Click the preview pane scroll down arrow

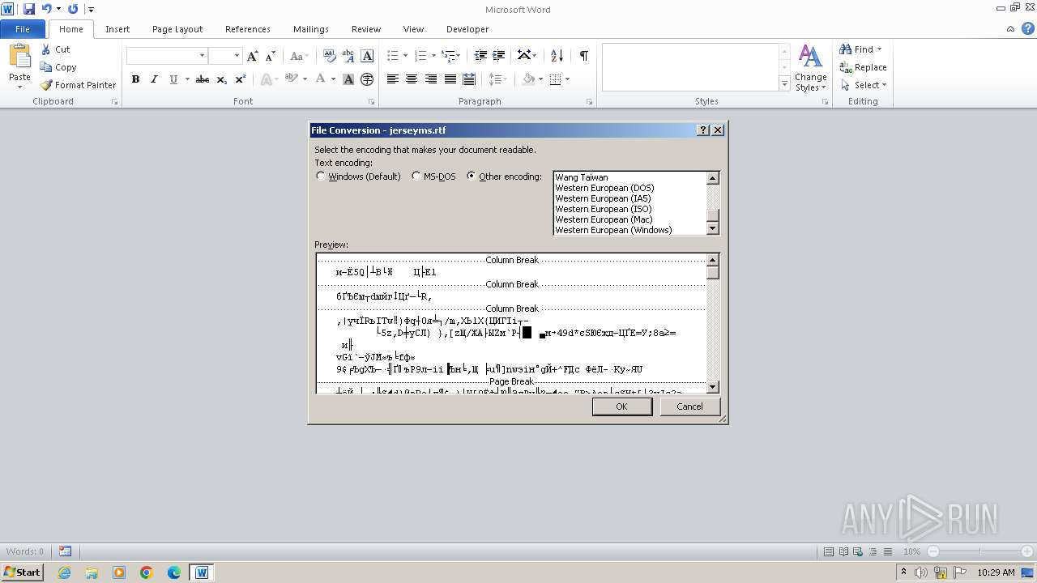[x=713, y=387]
